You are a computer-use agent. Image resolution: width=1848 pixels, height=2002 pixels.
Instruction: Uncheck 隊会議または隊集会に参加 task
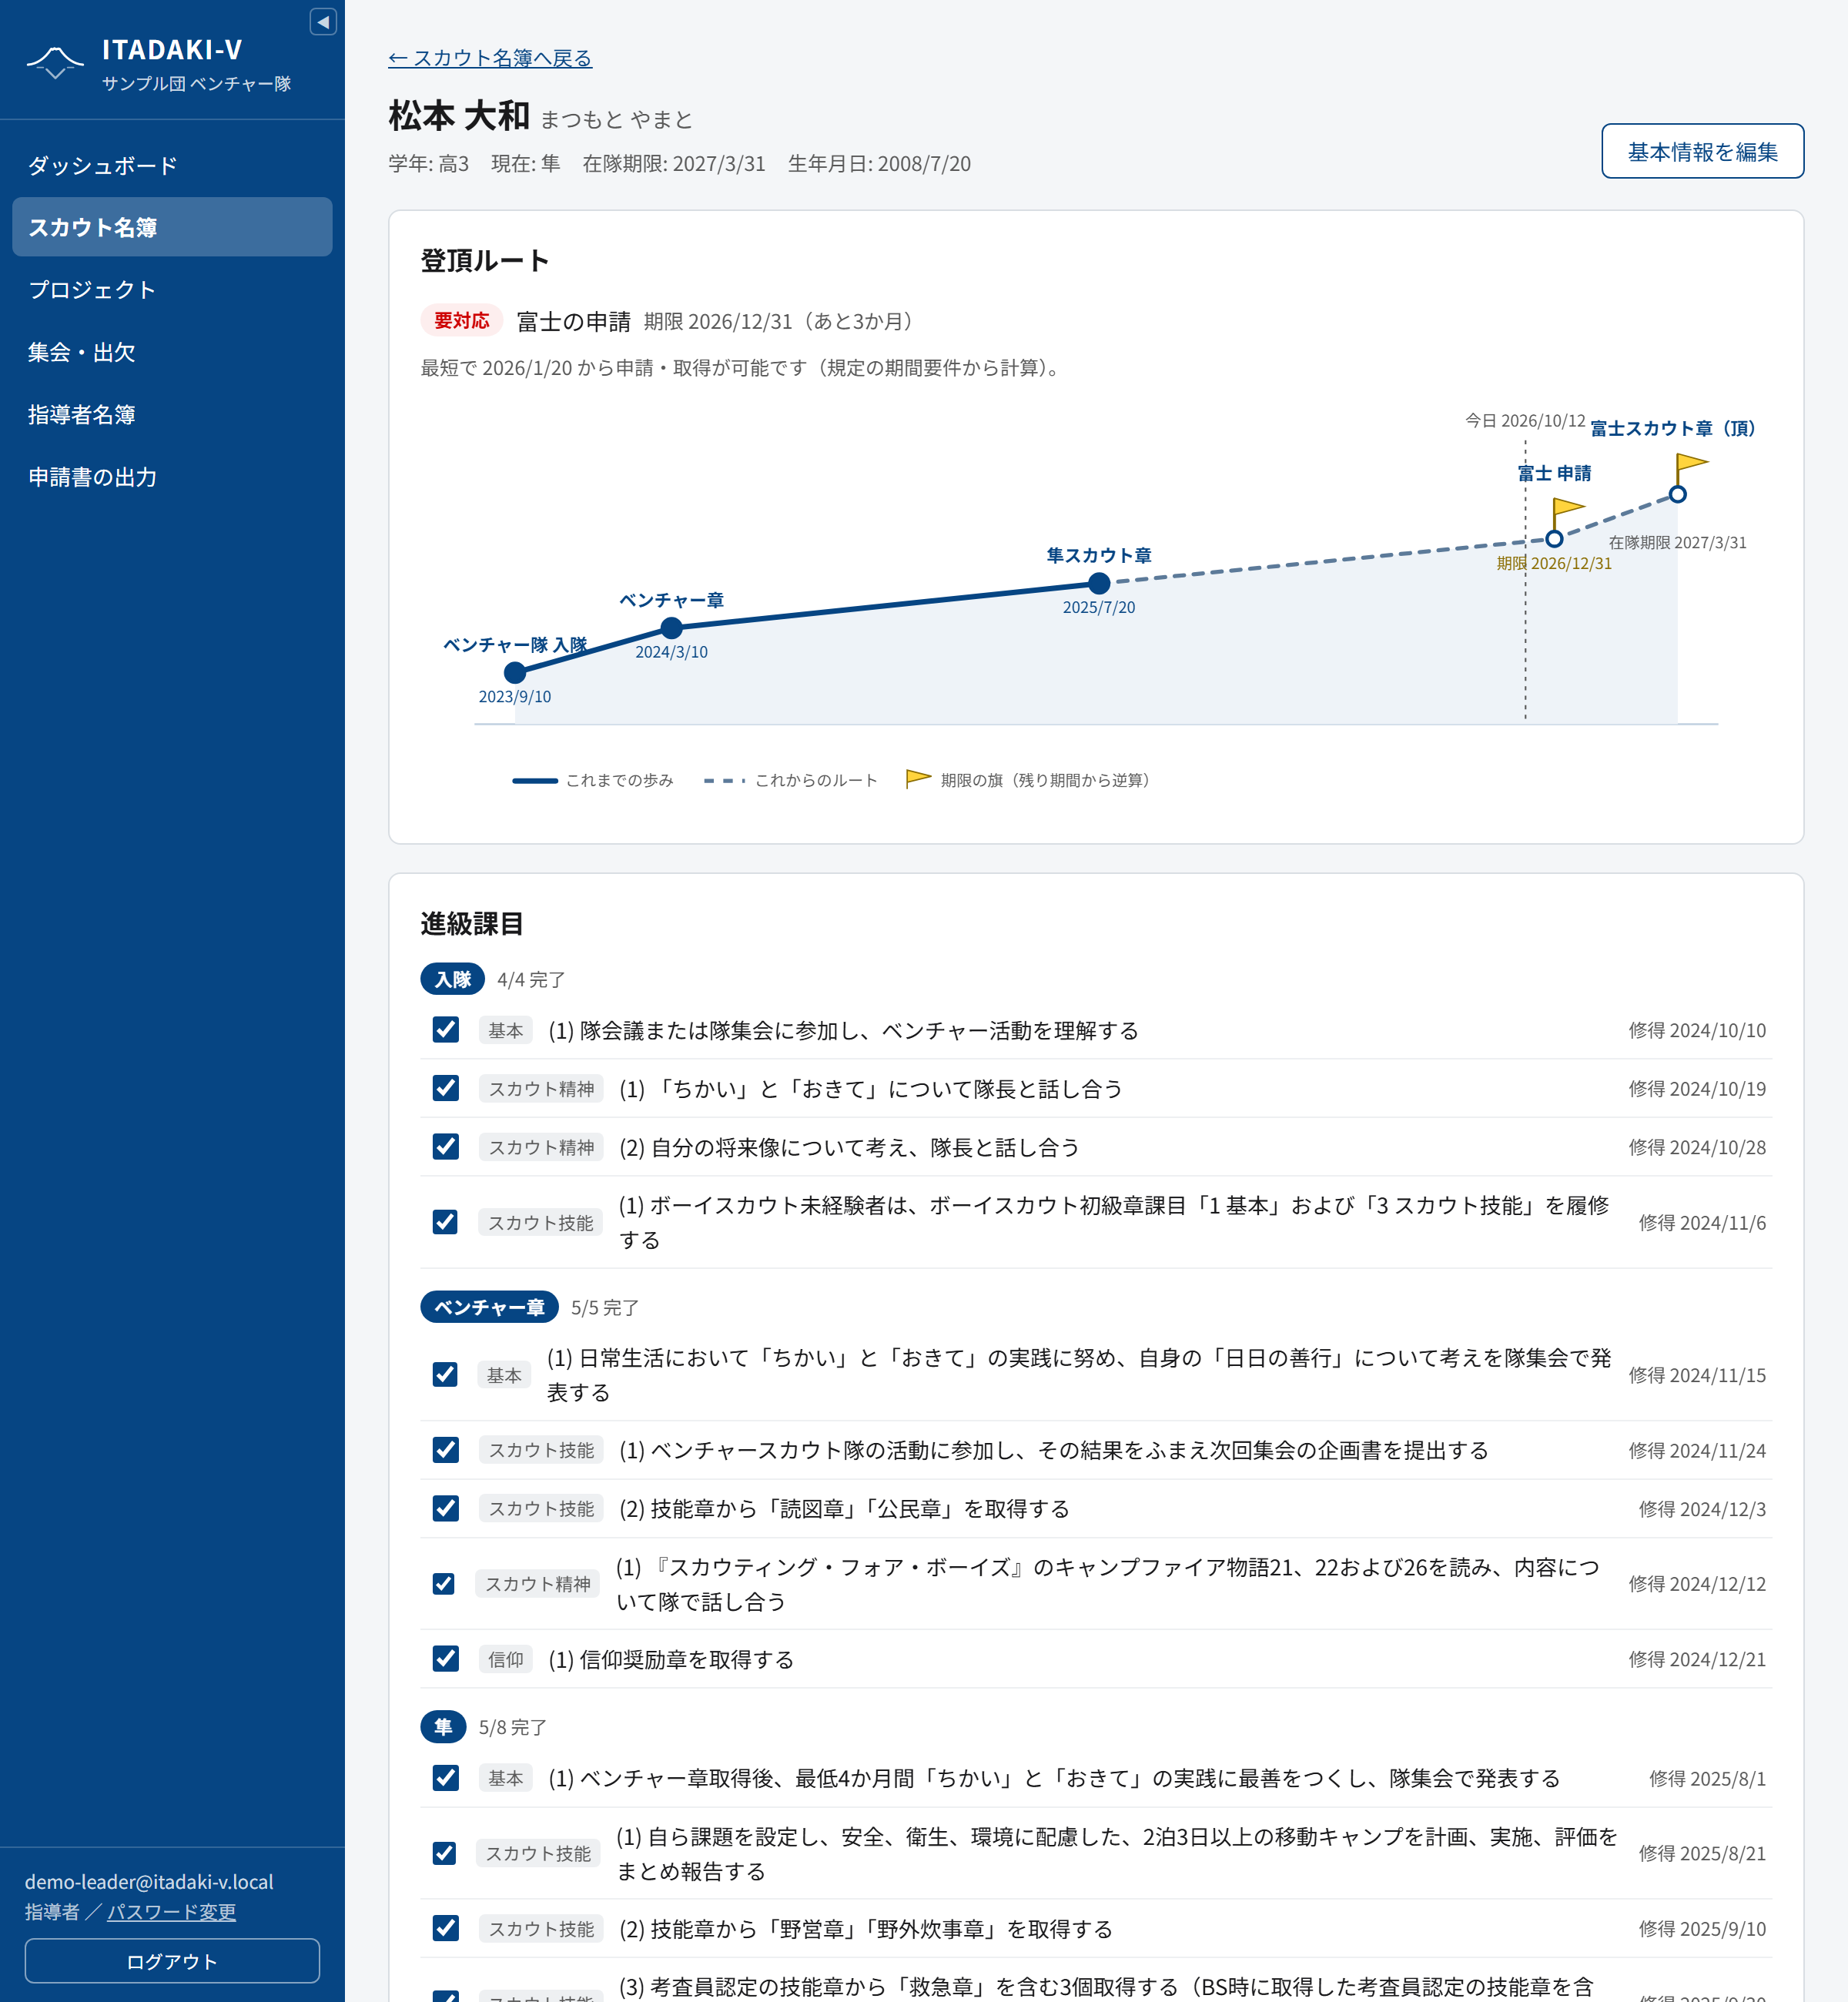pos(446,1030)
